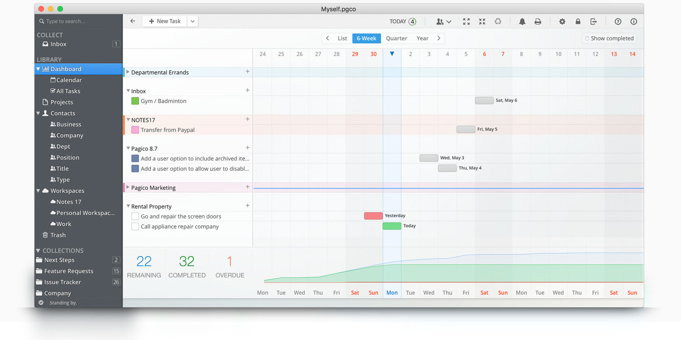This screenshot has height=340, width=681.
Task: Expand the Departmental Errands group
Action: click(128, 72)
